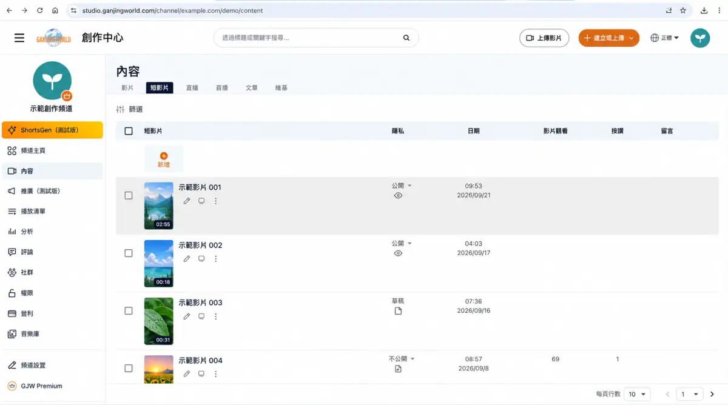
Task: Click the Gan Jing World logo
Action: 53,38
